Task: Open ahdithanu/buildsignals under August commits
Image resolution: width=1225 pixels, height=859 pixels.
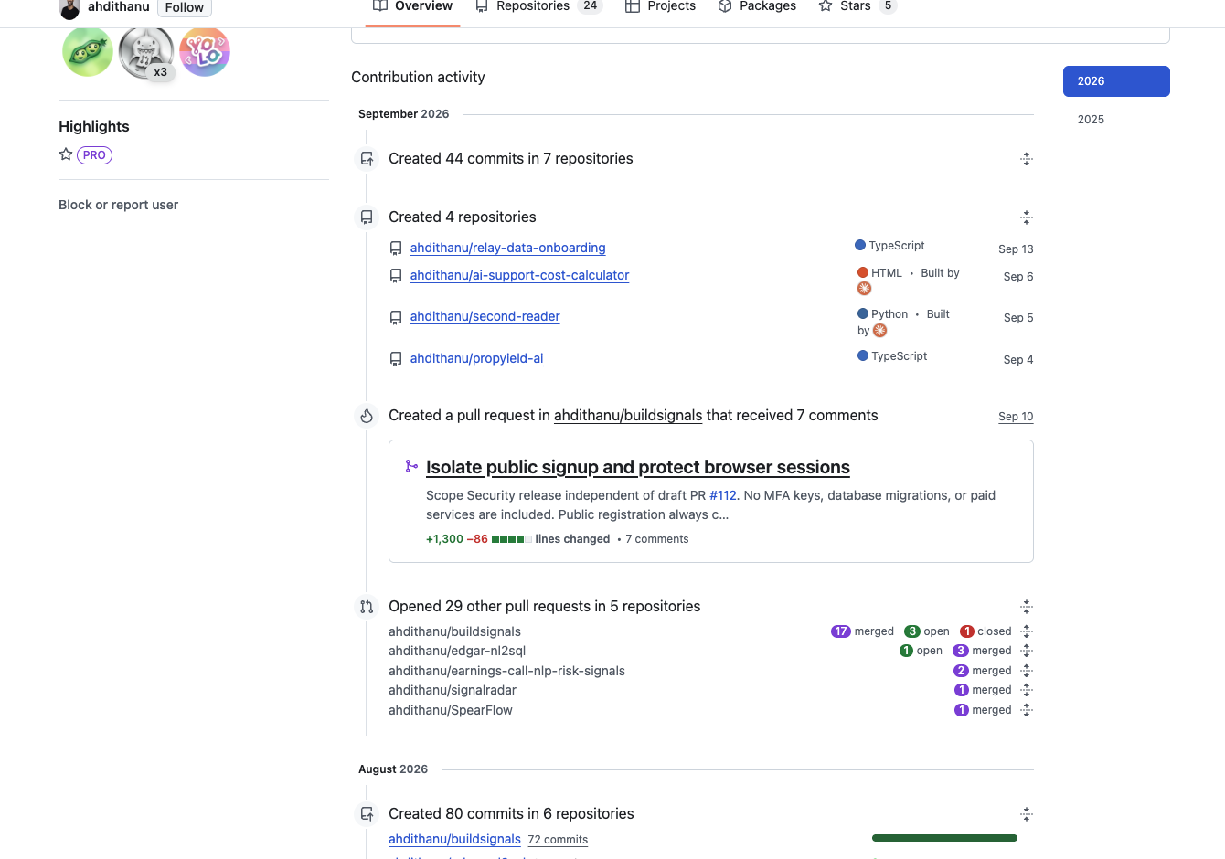Action: [x=454, y=839]
